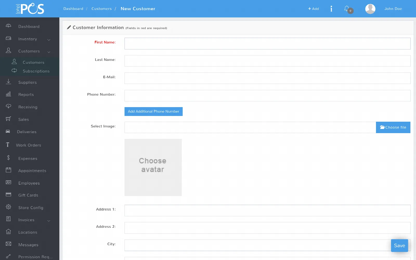Click the Expenses dollar icon
Screen dimensions: 416x260
(8, 158)
